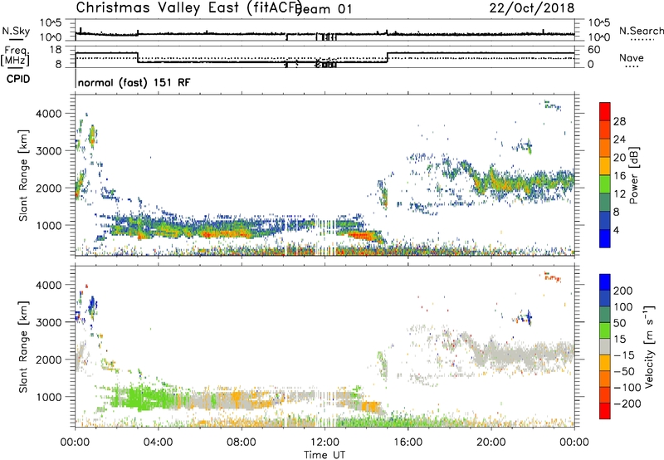Click the Freq. [MHz] axis label
Image resolution: width=664 pixels, height=460 pixels.
(15, 56)
